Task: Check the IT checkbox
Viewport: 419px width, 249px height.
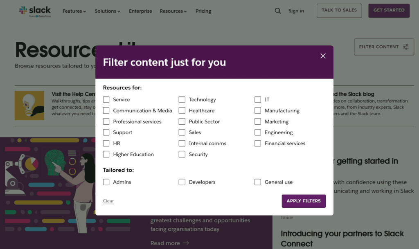Action: [x=258, y=99]
